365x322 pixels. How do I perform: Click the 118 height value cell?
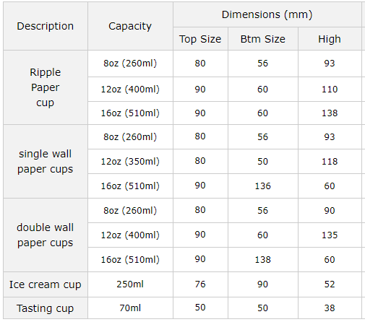pos(330,161)
